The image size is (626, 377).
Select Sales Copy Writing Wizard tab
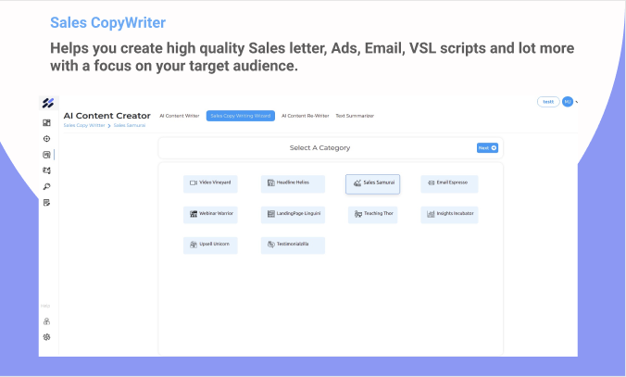(241, 116)
